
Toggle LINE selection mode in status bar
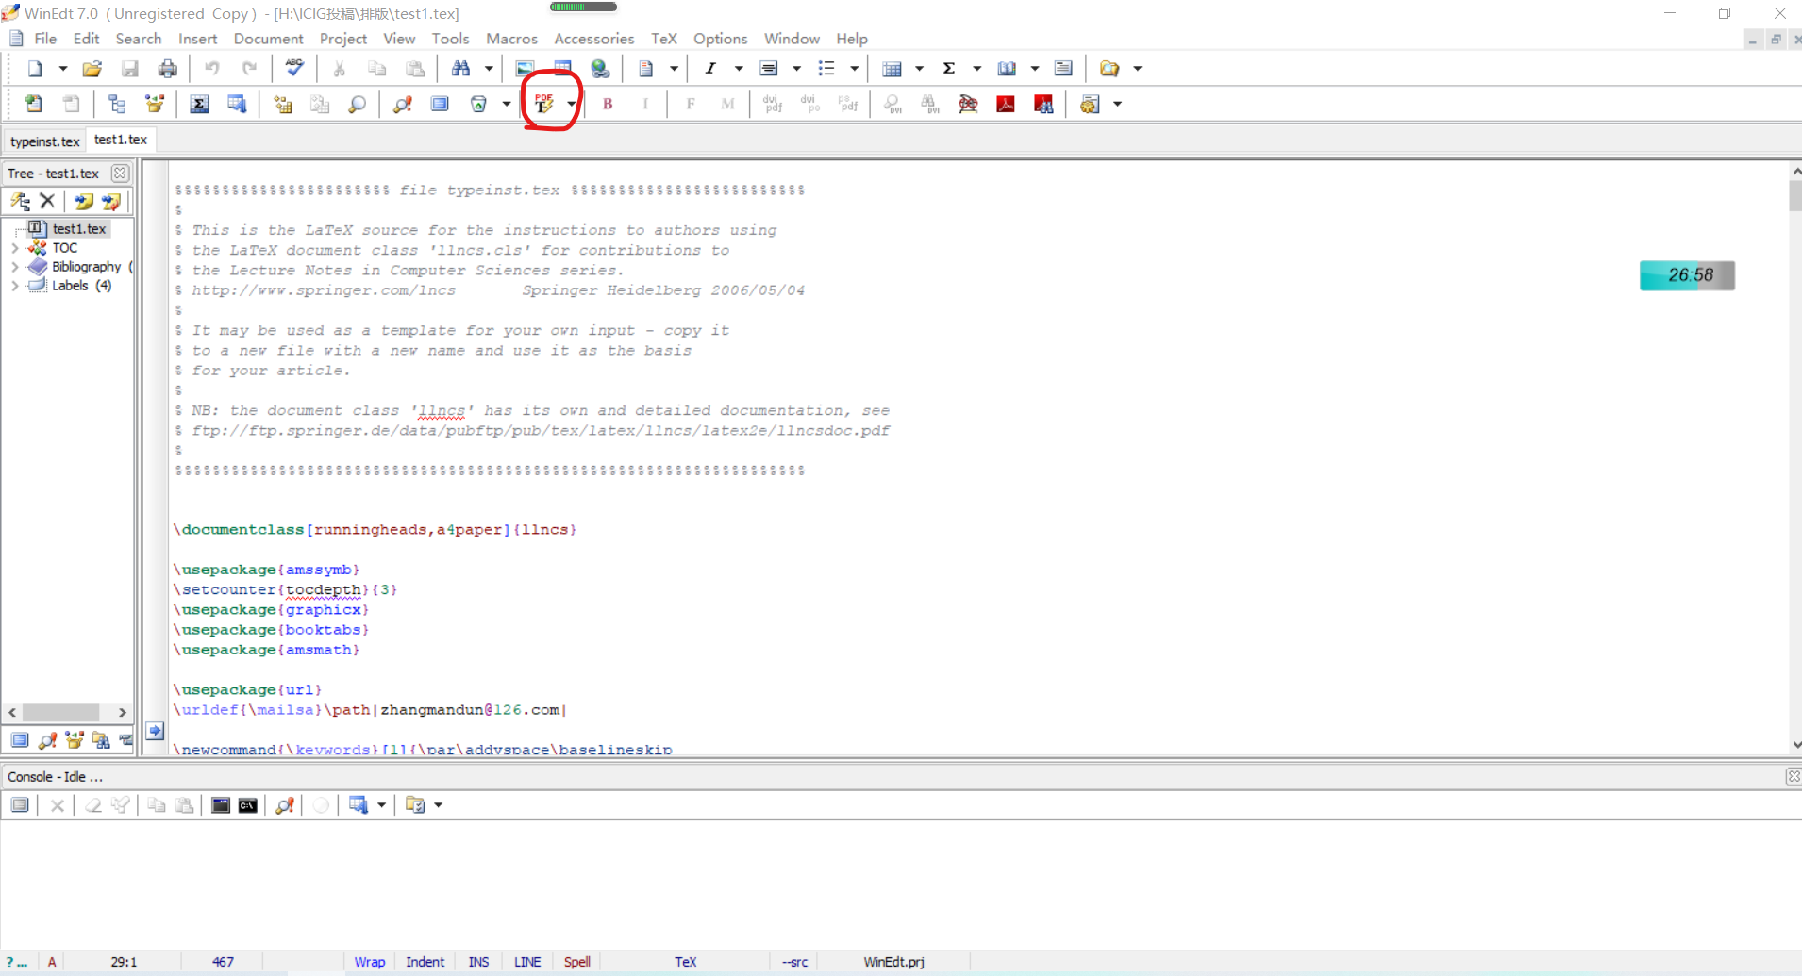[527, 962]
